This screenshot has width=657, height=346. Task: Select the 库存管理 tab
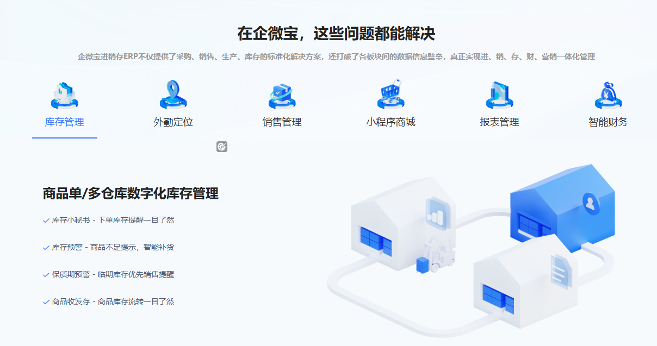(x=65, y=122)
